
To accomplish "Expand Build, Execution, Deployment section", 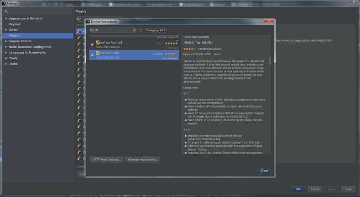I will click(6, 47).
